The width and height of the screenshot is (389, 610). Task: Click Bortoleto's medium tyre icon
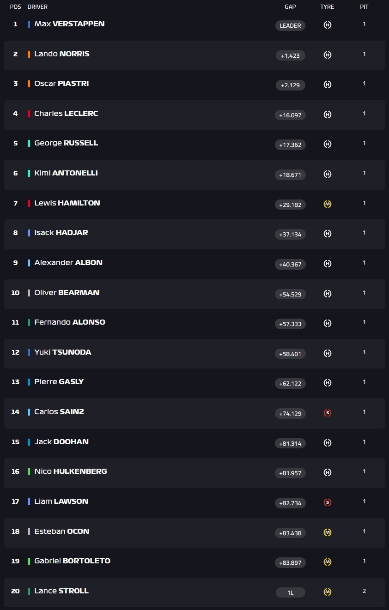point(327,562)
